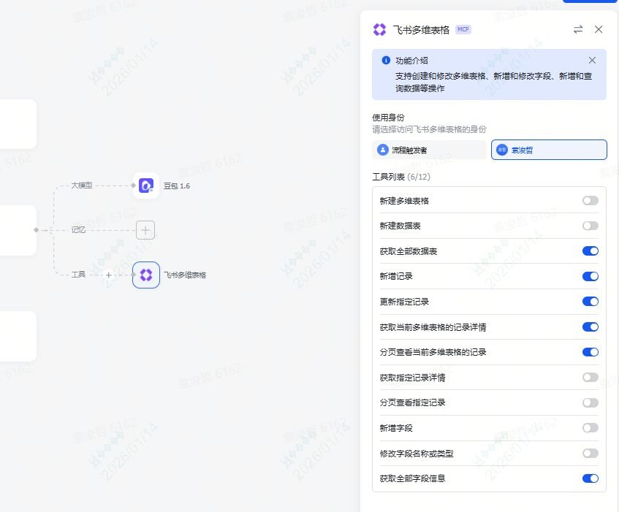619x512 pixels.
Task: Add a tool via the plus circle next to 工具
Action: click(109, 275)
